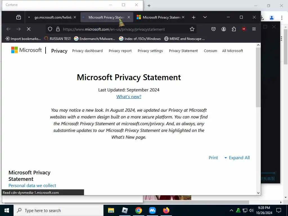Select the blue wave taskbar app
The image size is (288, 216).
tap(152, 210)
